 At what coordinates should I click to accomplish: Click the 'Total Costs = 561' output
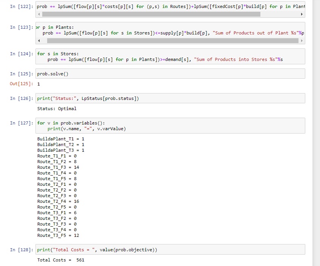coord(61,260)
